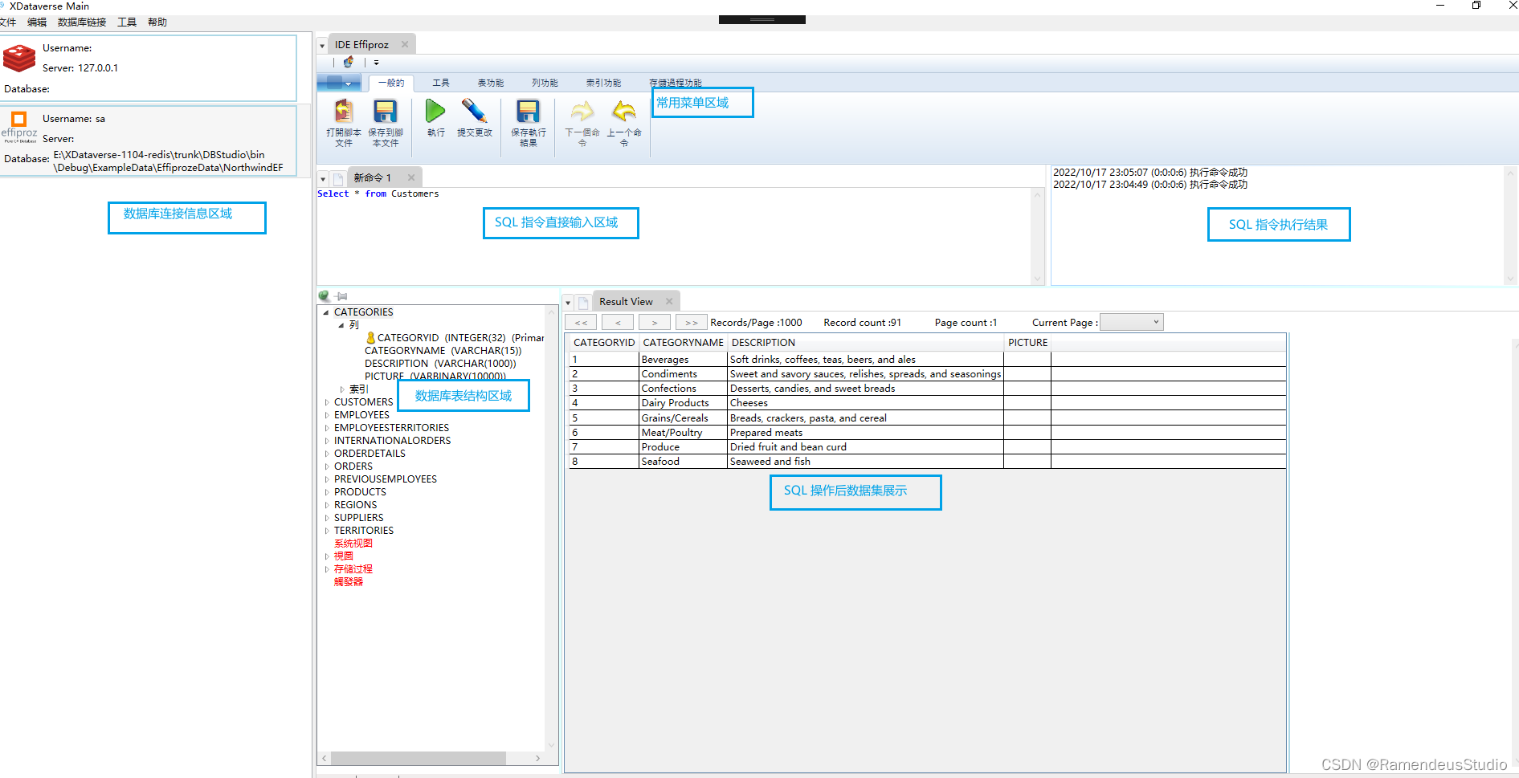
Task: Open the tab list dropdown beside IDE Effiproz
Action: click(322, 46)
